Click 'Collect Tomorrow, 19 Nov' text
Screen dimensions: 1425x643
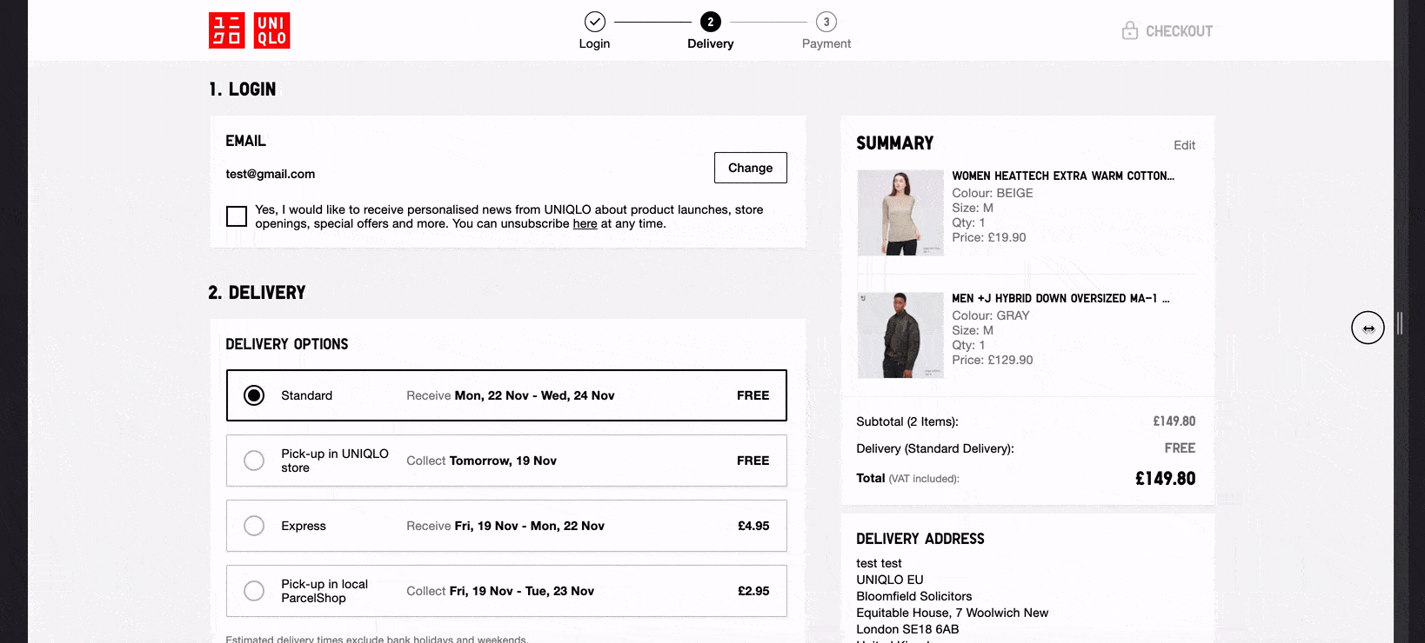click(x=481, y=461)
